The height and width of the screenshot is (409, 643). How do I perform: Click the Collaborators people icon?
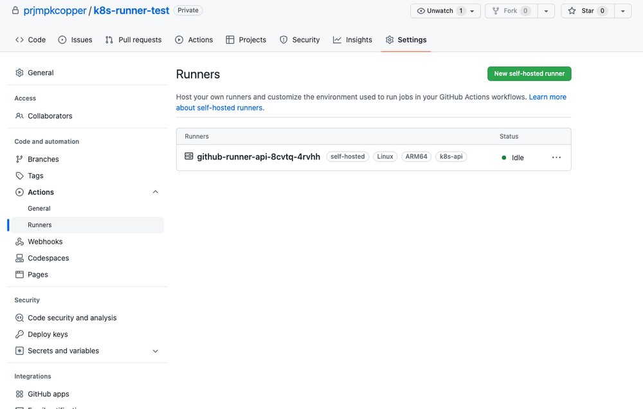coord(19,116)
